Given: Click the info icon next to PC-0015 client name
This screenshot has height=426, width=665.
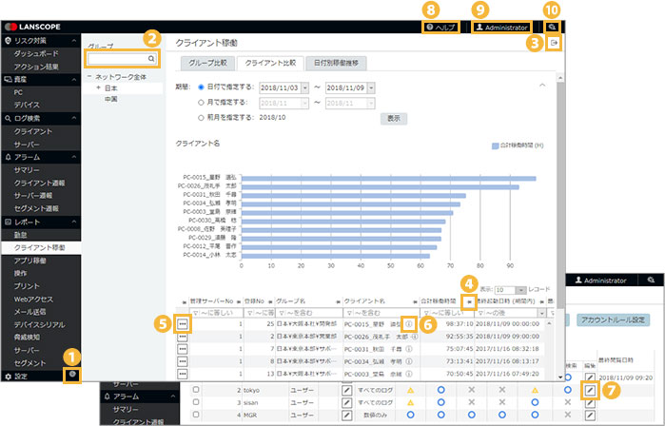Looking at the screenshot, I should [x=408, y=323].
